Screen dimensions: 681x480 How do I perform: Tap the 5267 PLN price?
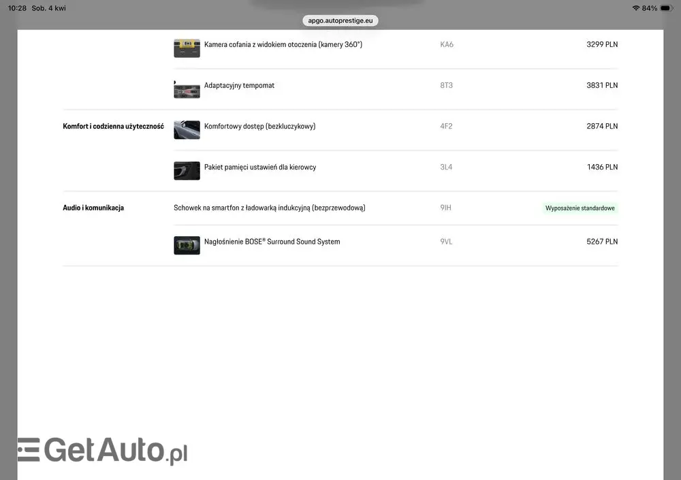point(602,242)
